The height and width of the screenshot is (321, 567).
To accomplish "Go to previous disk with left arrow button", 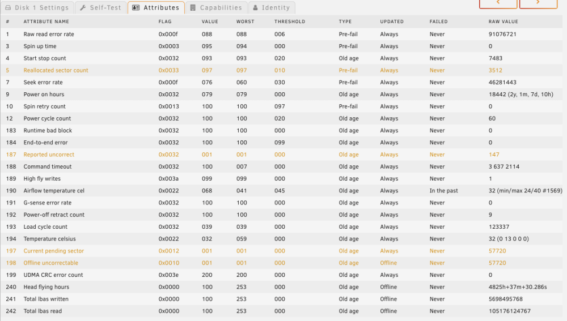I will click(498, 3).
